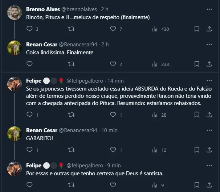
Task: Reply to Brenno Alves' tweet
Action: (x=30, y=29)
